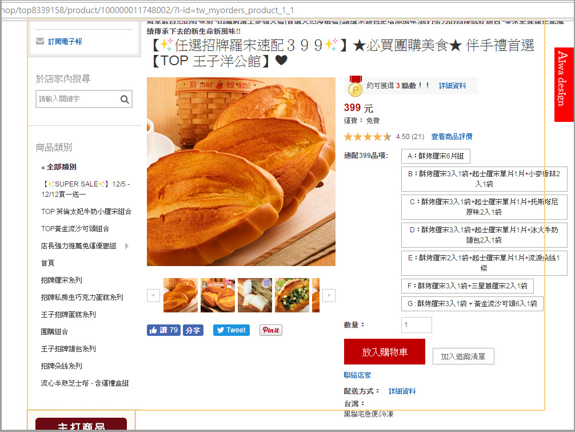Open 查看商品評價 reviews link
This screenshot has width=575, height=432.
click(452, 137)
